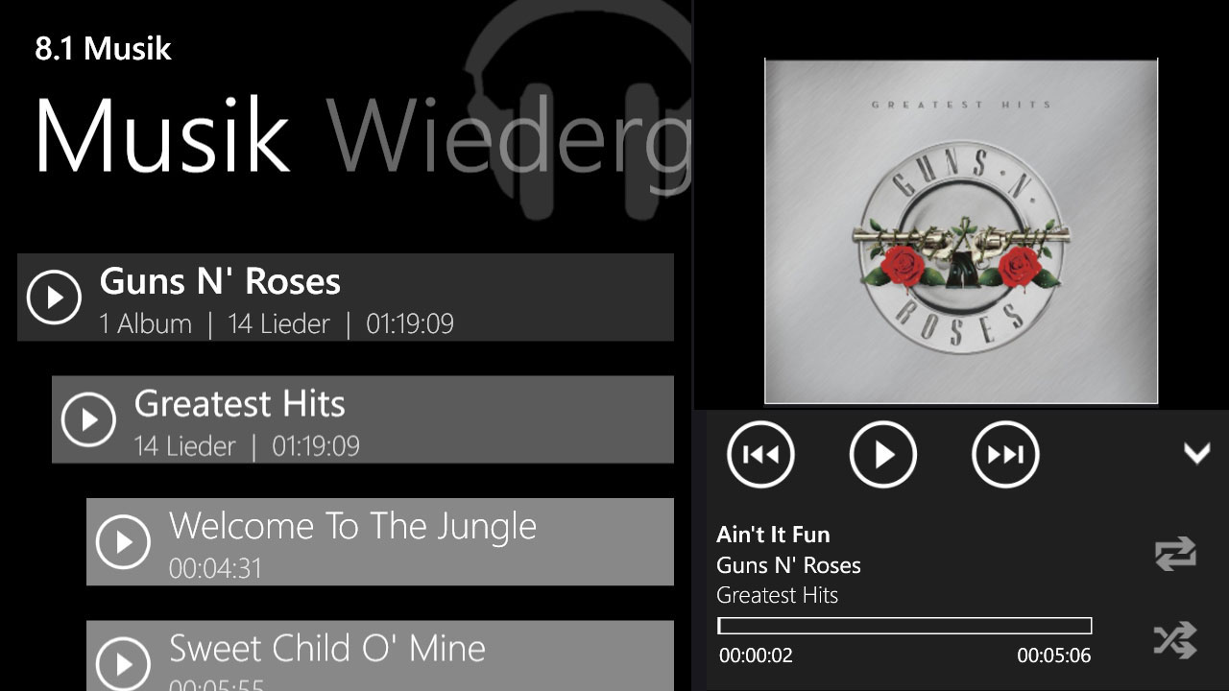Viewport: 1229px width, 691px height.
Task: Select the Sweet Child O' Mine song title
Action: coord(327,648)
